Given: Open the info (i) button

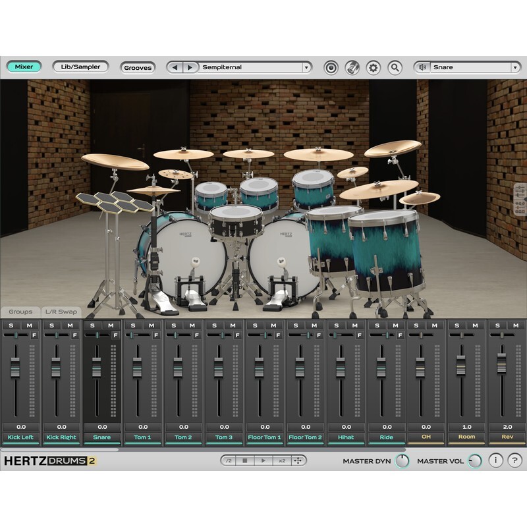Looking at the screenshot, I should click(495, 460).
